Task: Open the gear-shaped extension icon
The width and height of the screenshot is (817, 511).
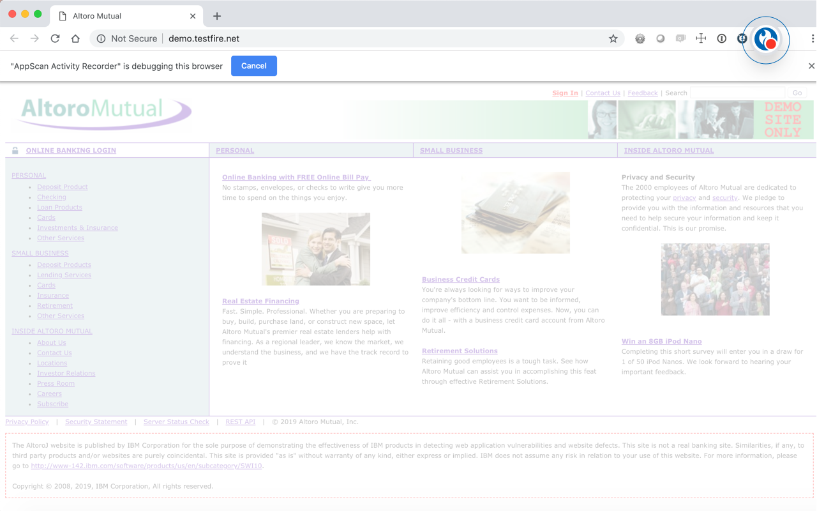Action: click(640, 38)
